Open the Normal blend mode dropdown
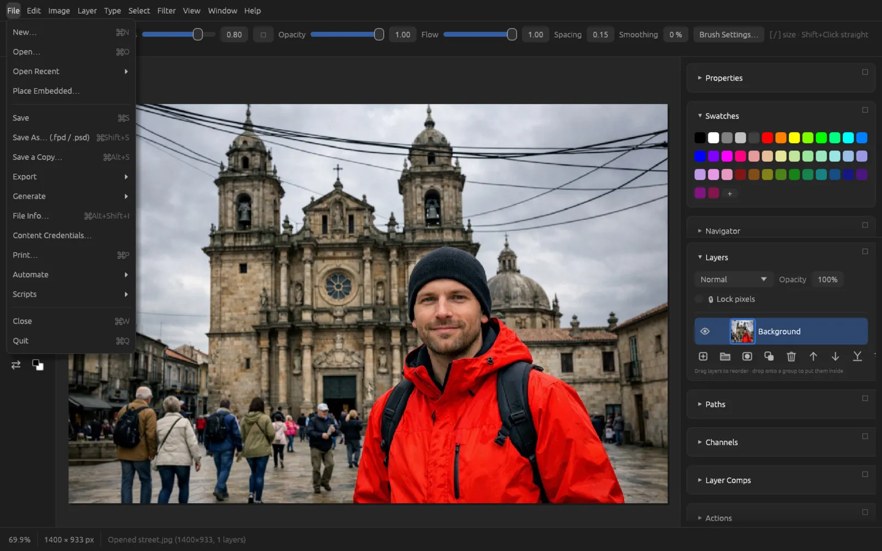 click(x=733, y=279)
